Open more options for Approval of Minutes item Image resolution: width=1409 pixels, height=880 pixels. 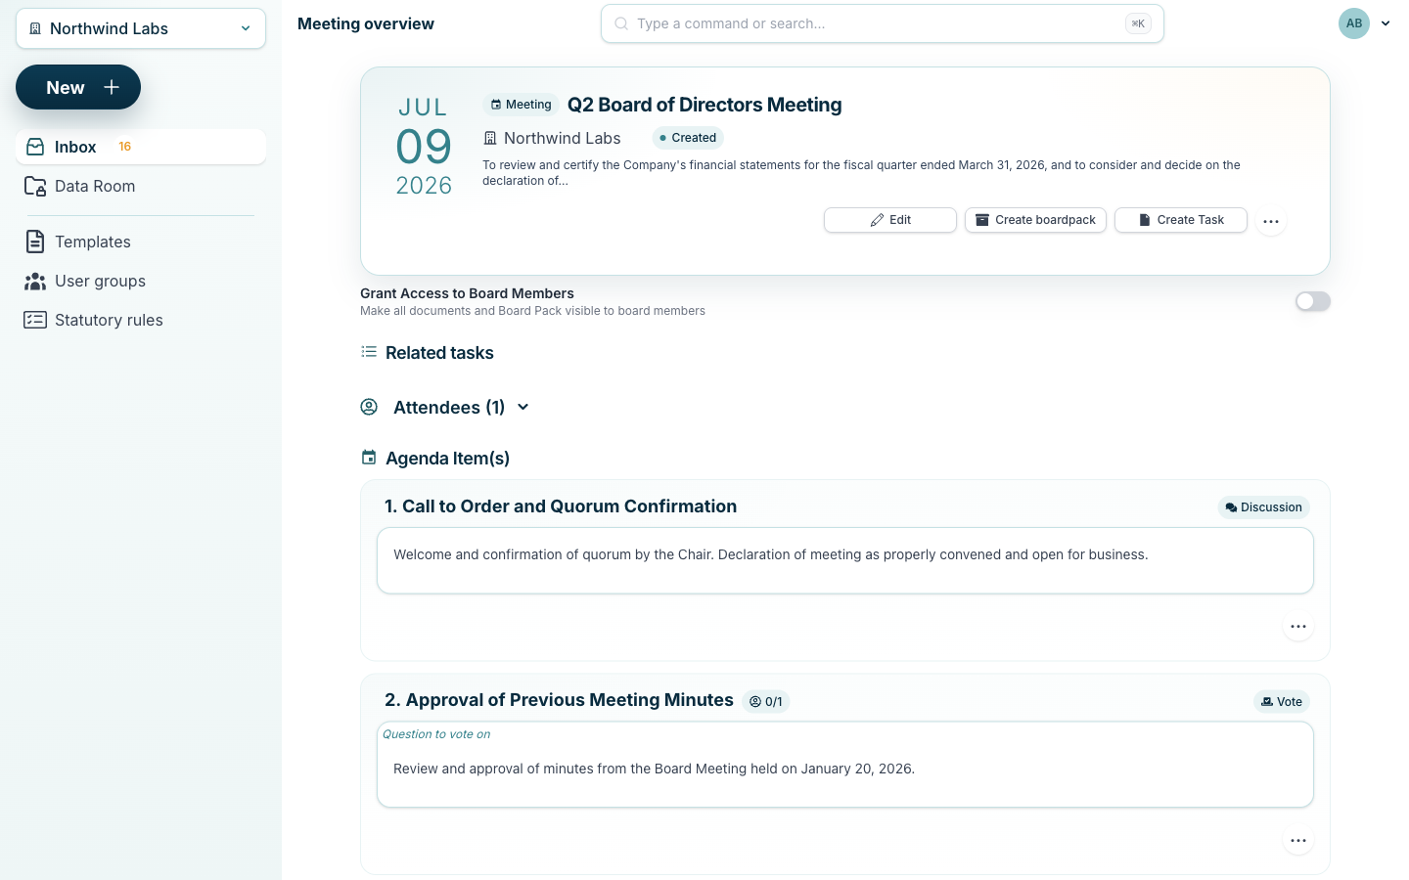point(1298,841)
